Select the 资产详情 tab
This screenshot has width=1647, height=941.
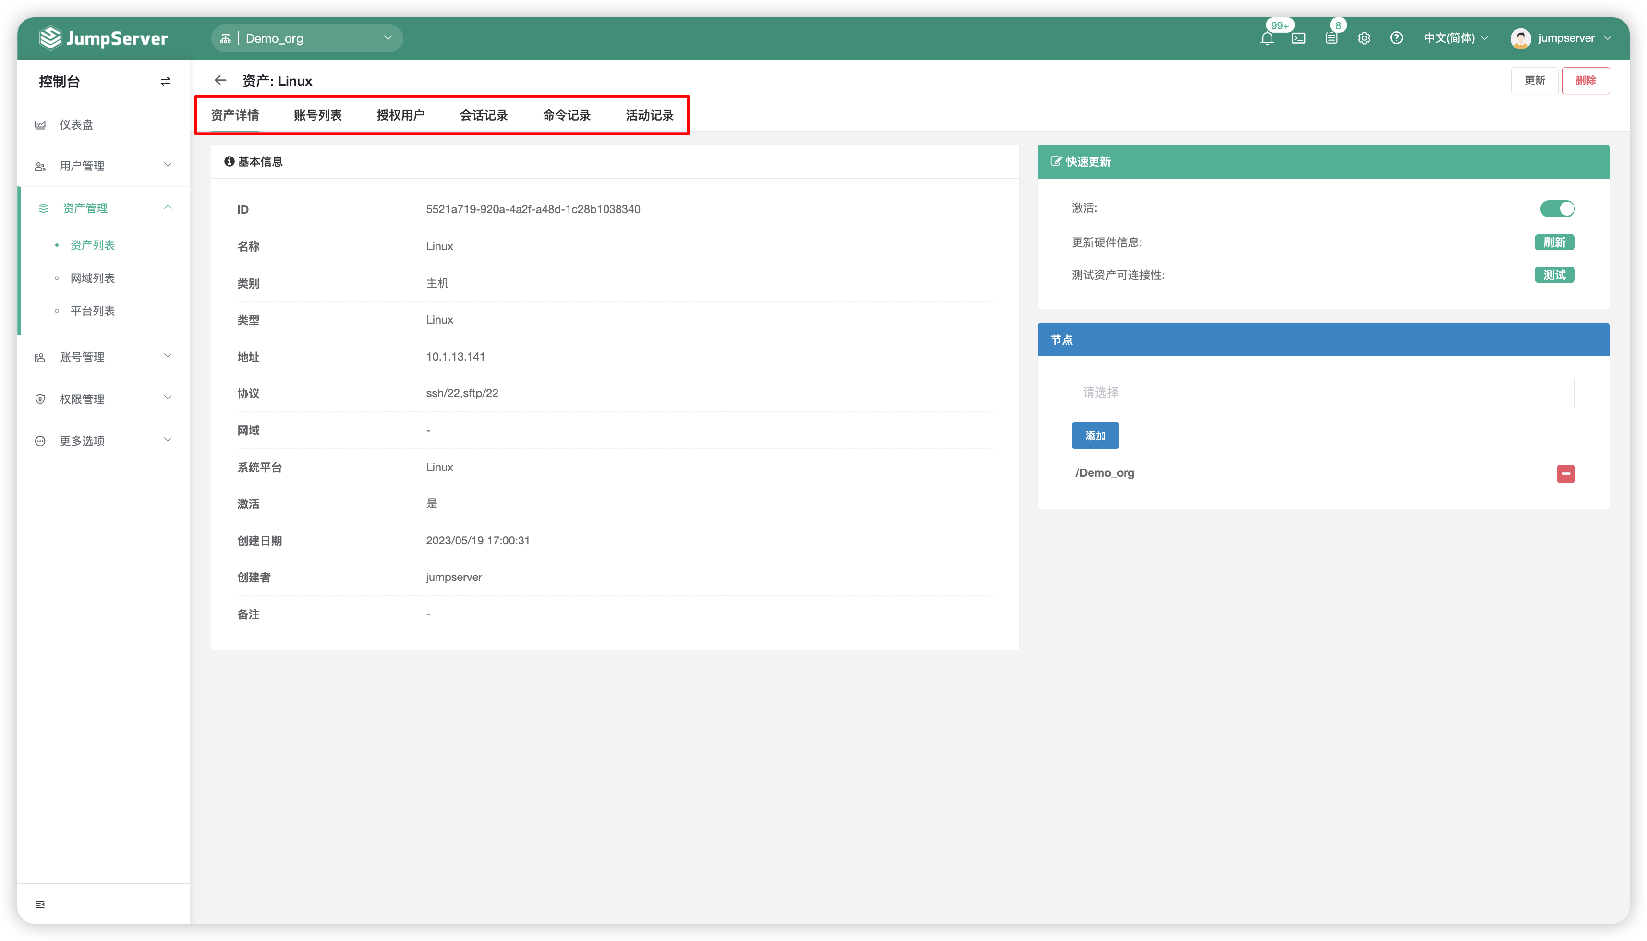click(235, 115)
